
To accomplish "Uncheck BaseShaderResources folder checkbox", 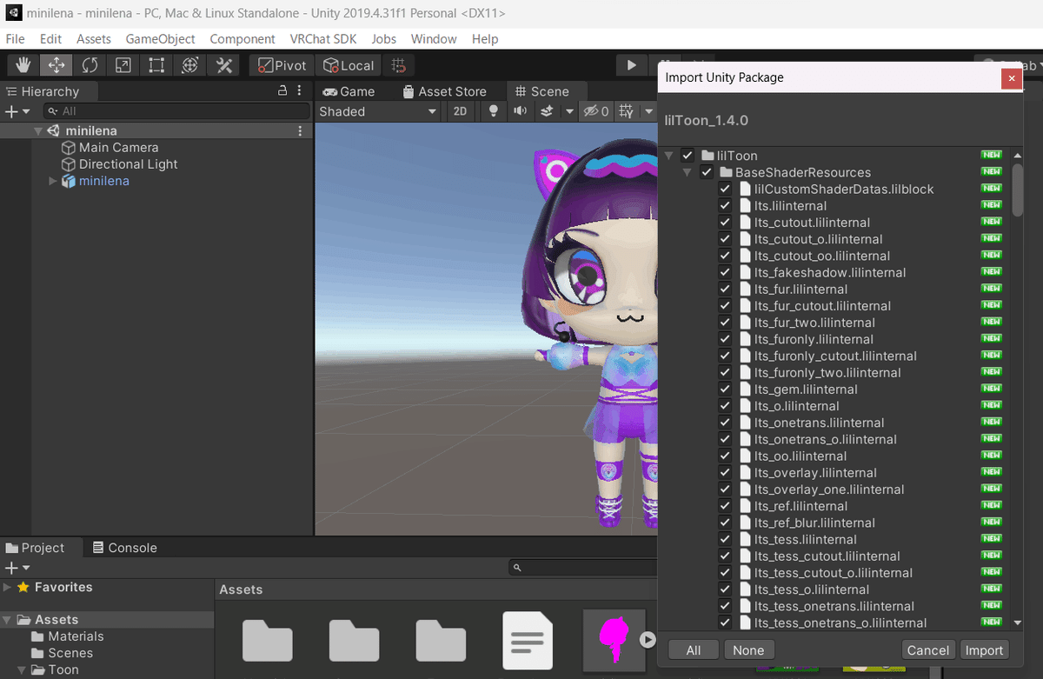I will 707,172.
